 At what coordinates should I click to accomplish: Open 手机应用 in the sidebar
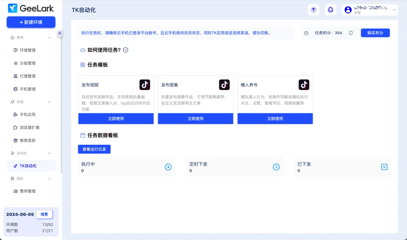pos(31,115)
